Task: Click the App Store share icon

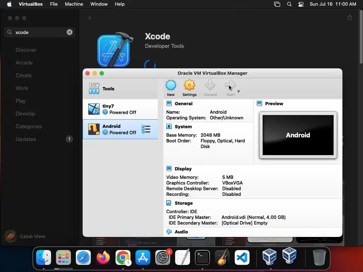Action: tap(350, 17)
